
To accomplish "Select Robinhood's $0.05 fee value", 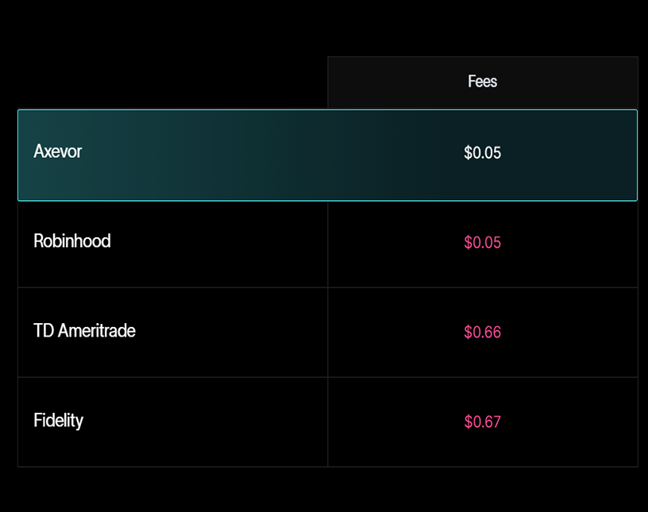I will click(482, 242).
